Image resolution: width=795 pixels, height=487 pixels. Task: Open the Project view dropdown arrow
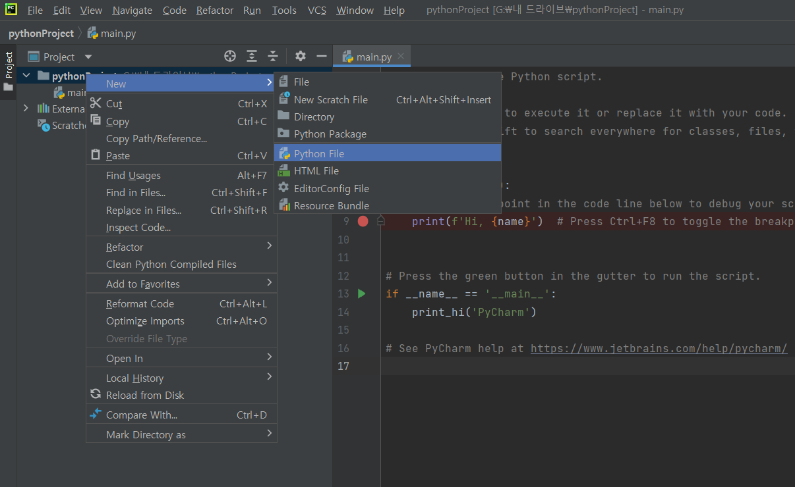coord(88,57)
